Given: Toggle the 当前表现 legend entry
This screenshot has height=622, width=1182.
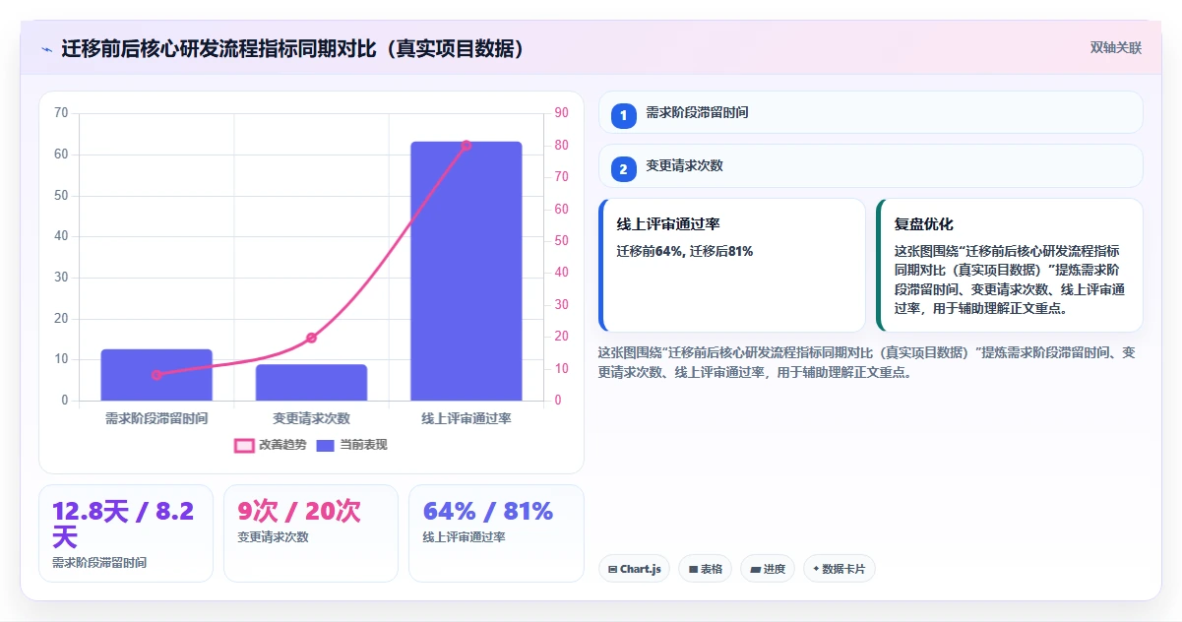Looking at the screenshot, I should click(351, 445).
